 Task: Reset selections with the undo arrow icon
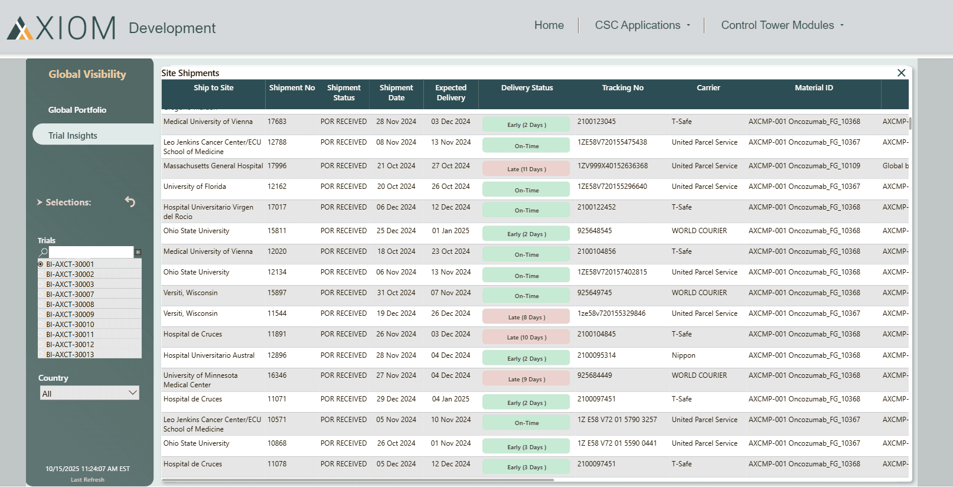pos(130,202)
